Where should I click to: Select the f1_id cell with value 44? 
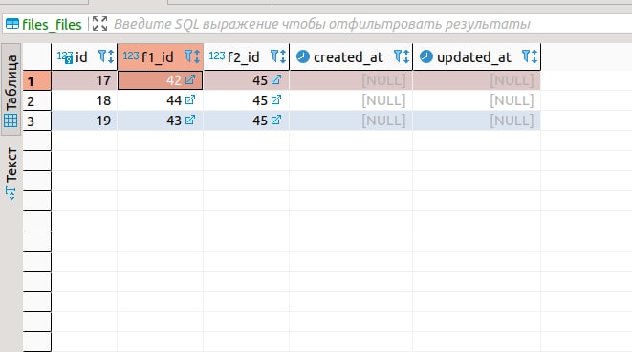click(x=161, y=100)
